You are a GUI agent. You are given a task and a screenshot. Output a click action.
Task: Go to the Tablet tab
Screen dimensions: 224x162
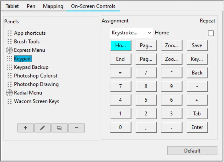(12, 6)
